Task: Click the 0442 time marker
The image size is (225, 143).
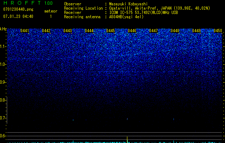Action: tap(46, 31)
